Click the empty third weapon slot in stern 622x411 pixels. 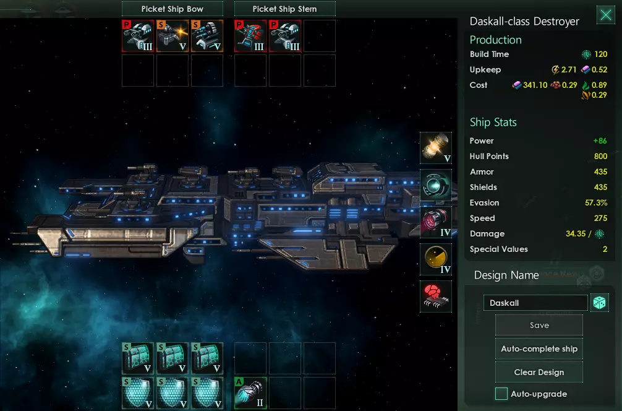coord(320,36)
